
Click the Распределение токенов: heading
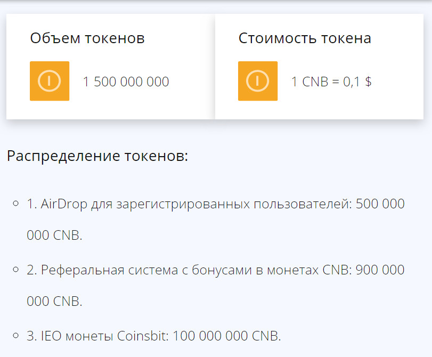[97, 157]
